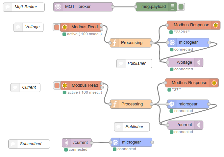Click active (100 msec.) status under Voltage Modbus Read

click(84, 34)
